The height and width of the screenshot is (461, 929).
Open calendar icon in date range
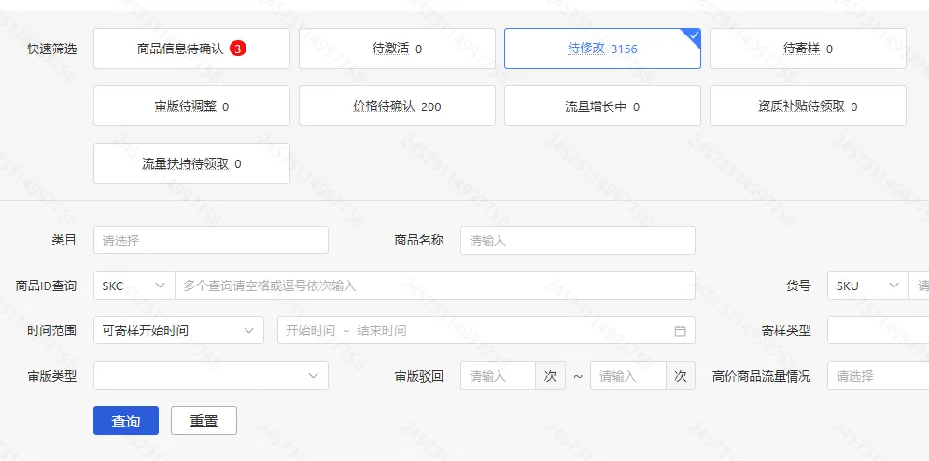point(680,330)
